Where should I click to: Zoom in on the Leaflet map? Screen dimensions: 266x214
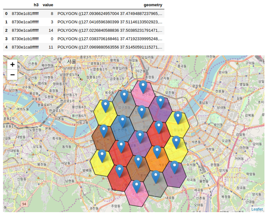13,64
